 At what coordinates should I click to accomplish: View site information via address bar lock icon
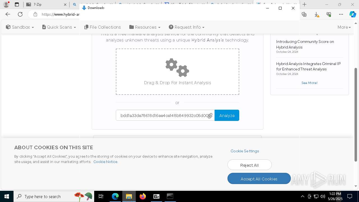pos(35,14)
